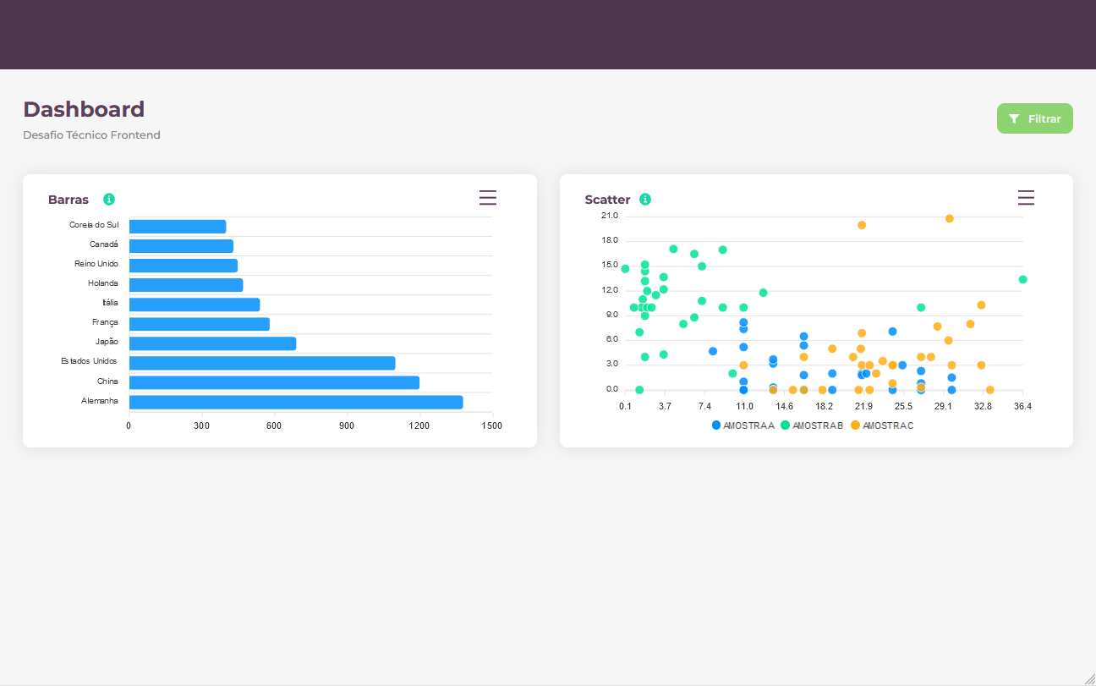Toggle AMOSTRA C series in legend
Viewport: 1096px width, 686px height.
click(881, 425)
